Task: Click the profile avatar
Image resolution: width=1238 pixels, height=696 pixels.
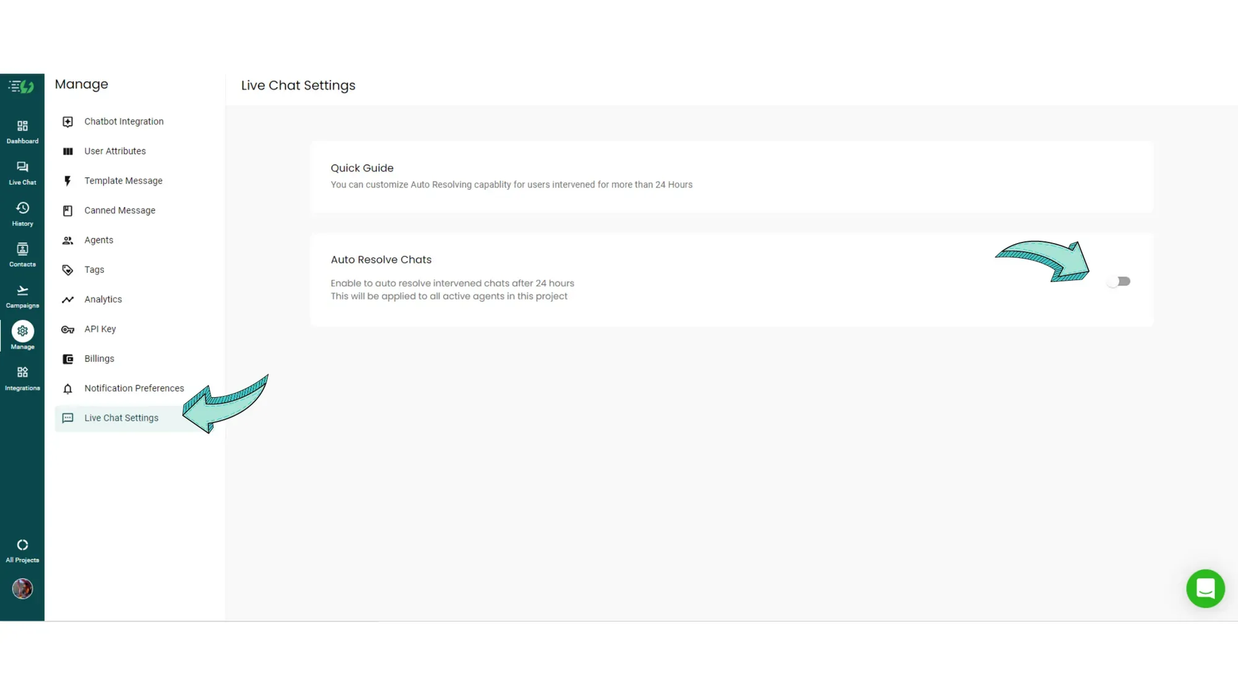Action: coord(22,588)
